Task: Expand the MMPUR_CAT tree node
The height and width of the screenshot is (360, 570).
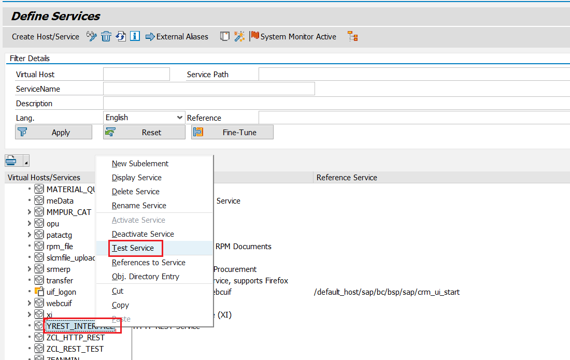Action: point(30,212)
